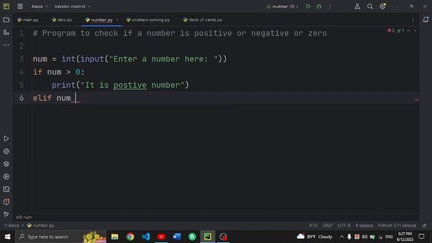Viewport: 432px width, 243px height.
Task: Open the weather 89°F Cloudy widget
Action: 315,237
